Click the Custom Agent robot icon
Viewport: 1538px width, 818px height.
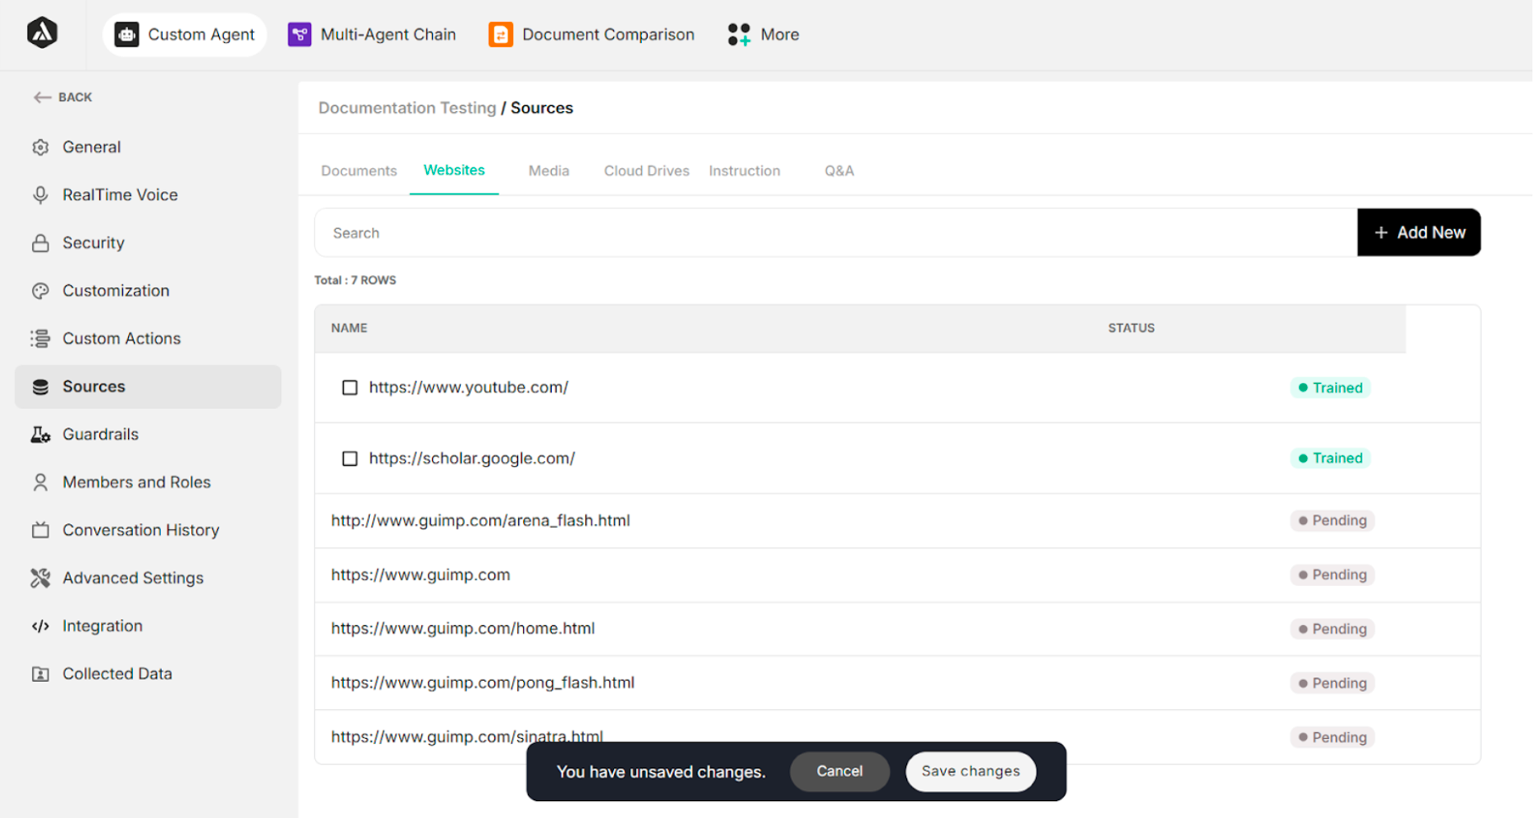pyautogui.click(x=127, y=35)
